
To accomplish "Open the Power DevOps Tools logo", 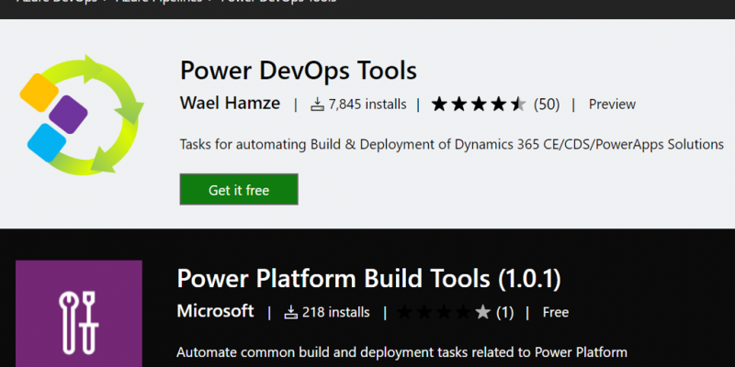I will pyautogui.click(x=82, y=115).
